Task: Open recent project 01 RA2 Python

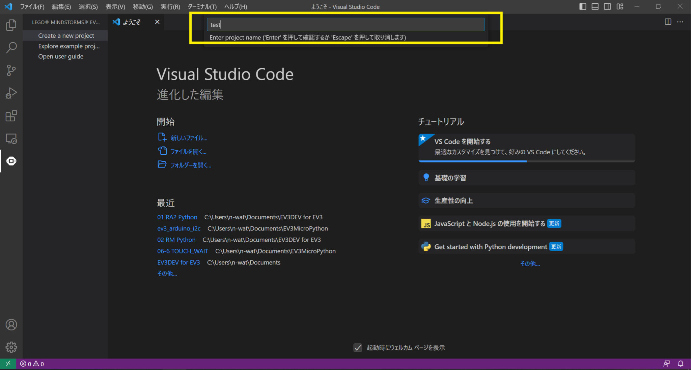Action: point(177,217)
